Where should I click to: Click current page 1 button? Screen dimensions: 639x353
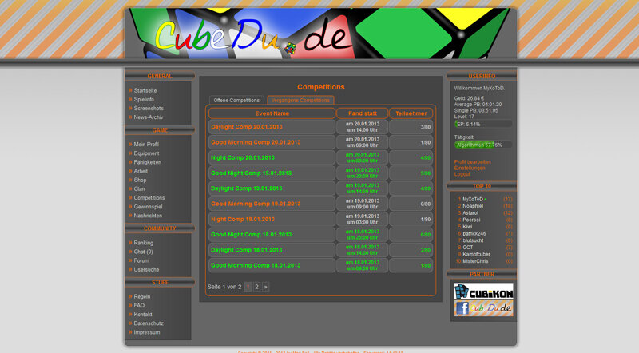coord(248,287)
